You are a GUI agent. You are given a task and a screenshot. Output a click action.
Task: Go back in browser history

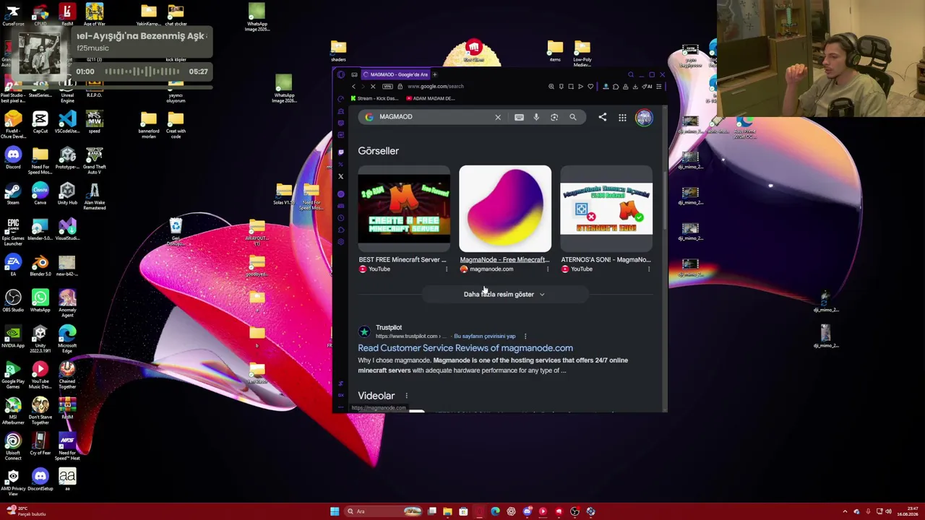click(353, 87)
